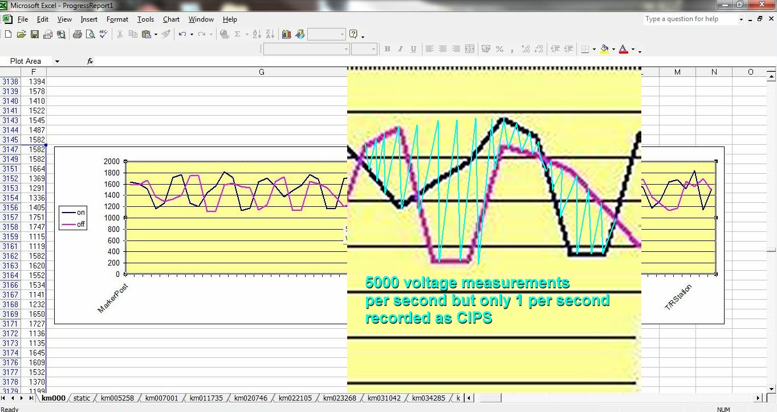
Task: Click the Sort Ascending icon
Action: (x=257, y=34)
